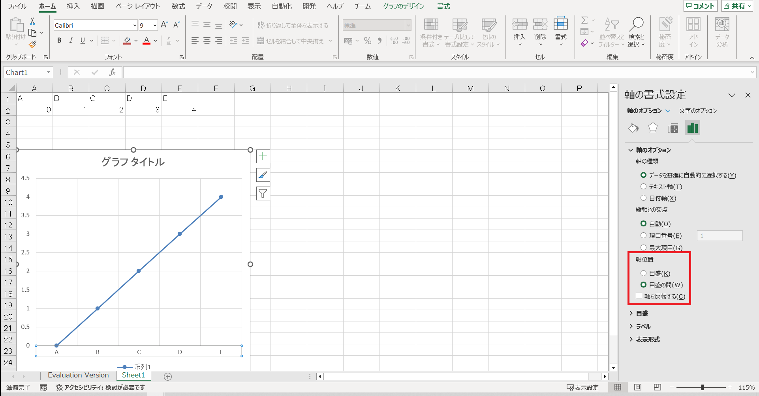Switch to the 挿入 ribbon tab
759x396 pixels.
(73, 6)
